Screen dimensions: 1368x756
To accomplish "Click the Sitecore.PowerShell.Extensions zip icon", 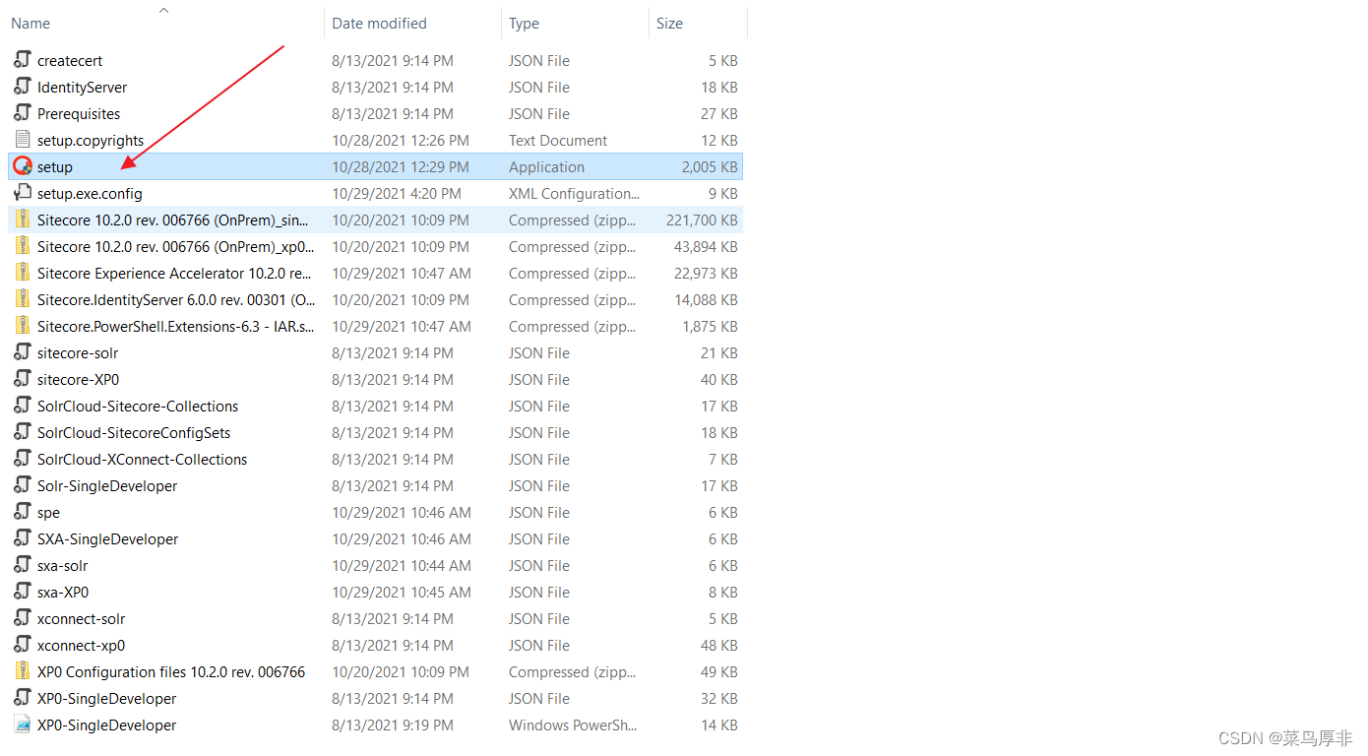I will 23,326.
